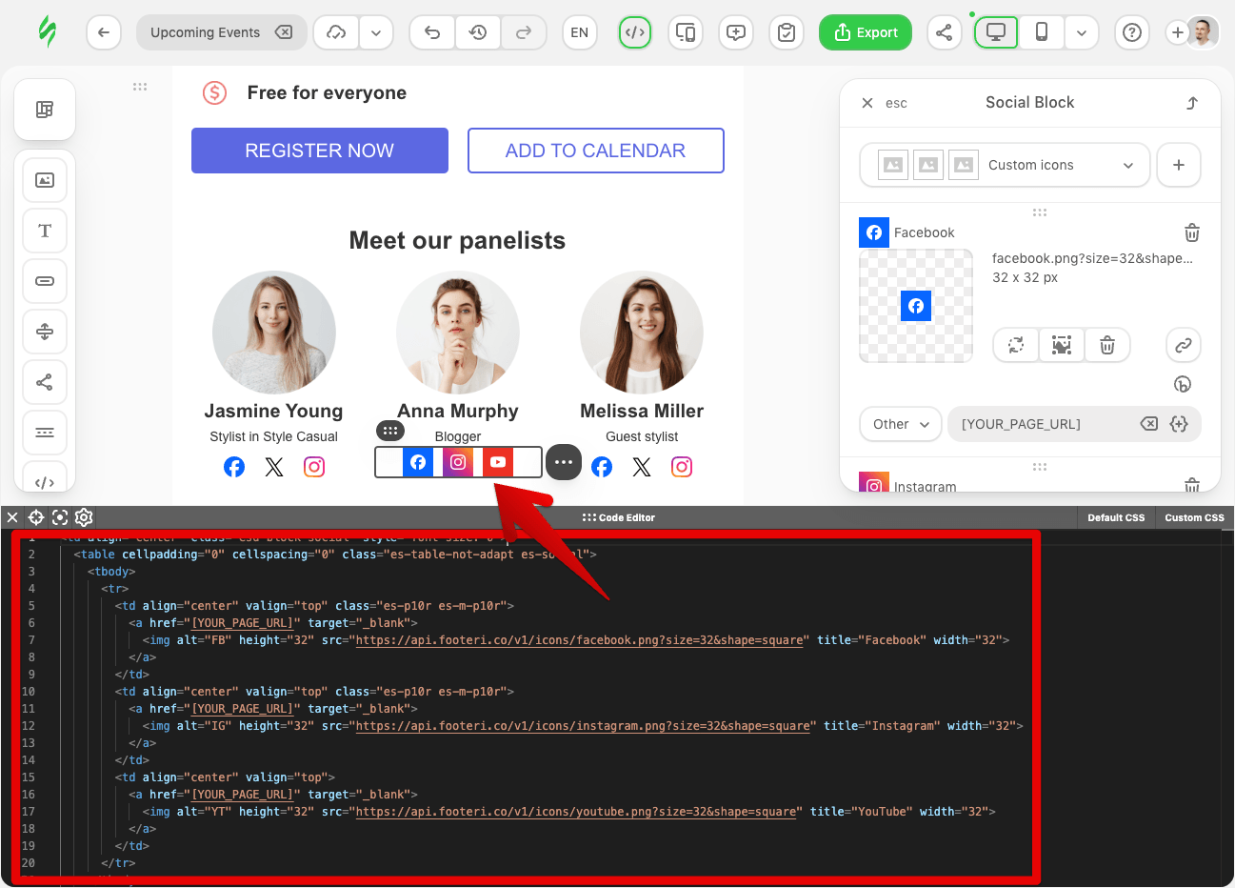
Task: Open the Other link type dropdown
Action: click(901, 424)
